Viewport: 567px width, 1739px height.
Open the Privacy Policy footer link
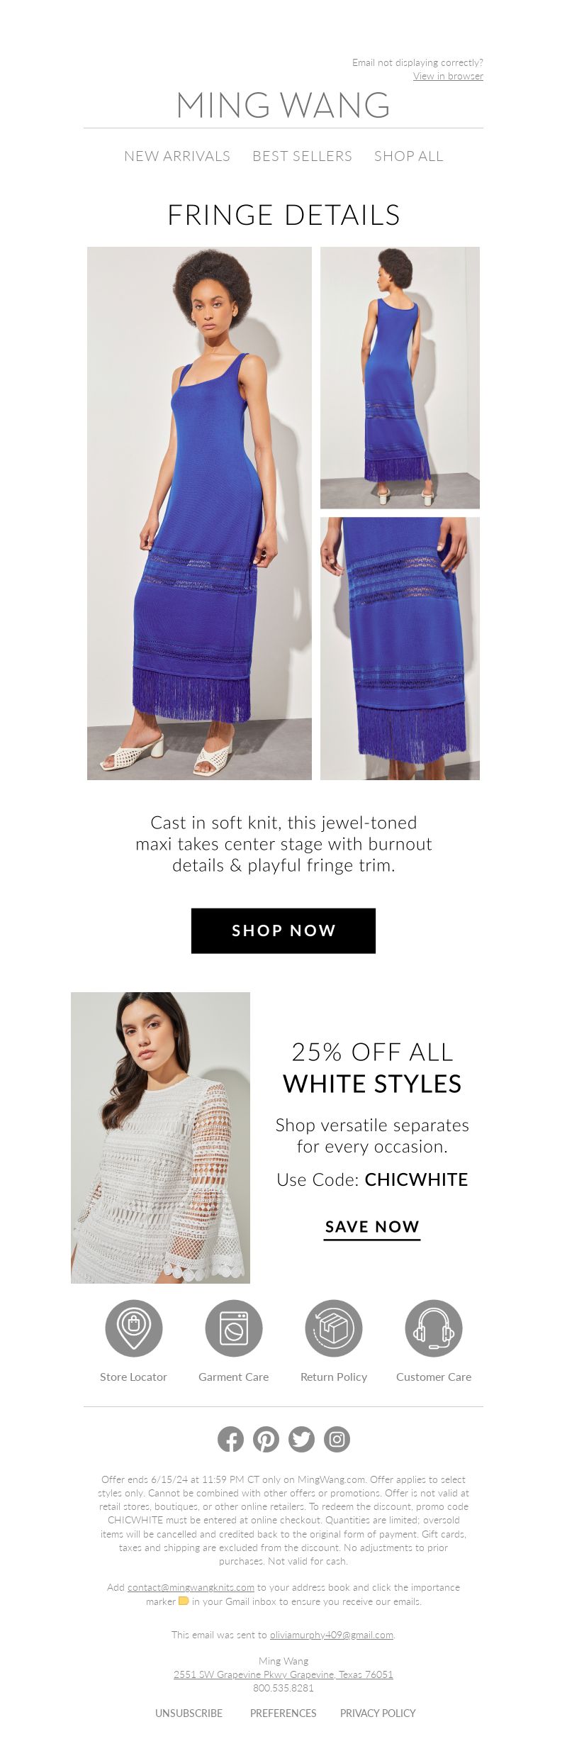click(x=378, y=1713)
